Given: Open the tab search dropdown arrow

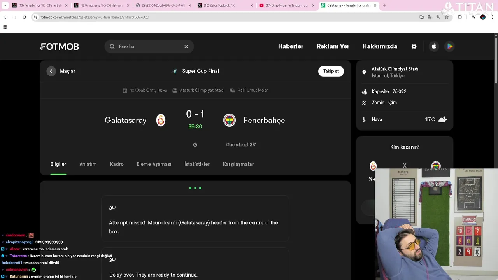Looking at the screenshot, I should [5, 5].
